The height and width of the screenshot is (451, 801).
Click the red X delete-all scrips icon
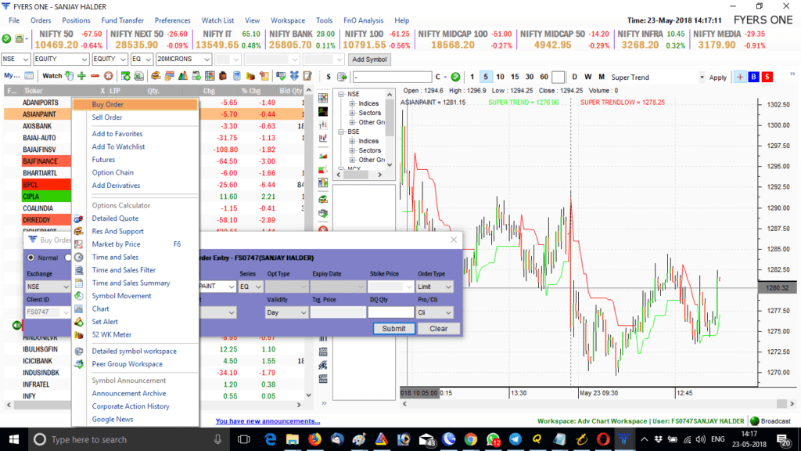[x=108, y=74]
